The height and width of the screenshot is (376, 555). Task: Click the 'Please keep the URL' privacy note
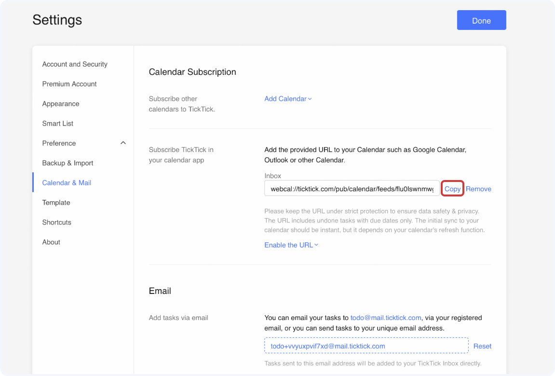375,221
